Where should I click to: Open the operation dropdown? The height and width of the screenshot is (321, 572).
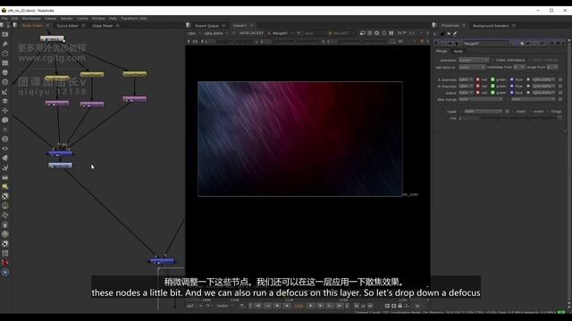click(474, 60)
